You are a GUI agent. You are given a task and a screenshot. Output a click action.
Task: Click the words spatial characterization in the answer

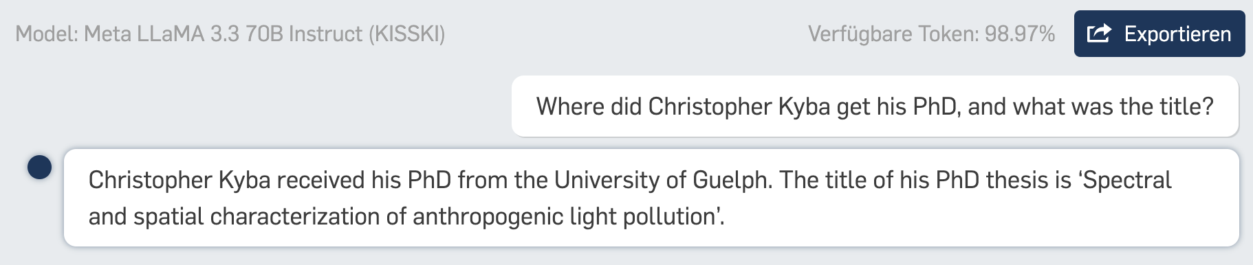click(257, 216)
